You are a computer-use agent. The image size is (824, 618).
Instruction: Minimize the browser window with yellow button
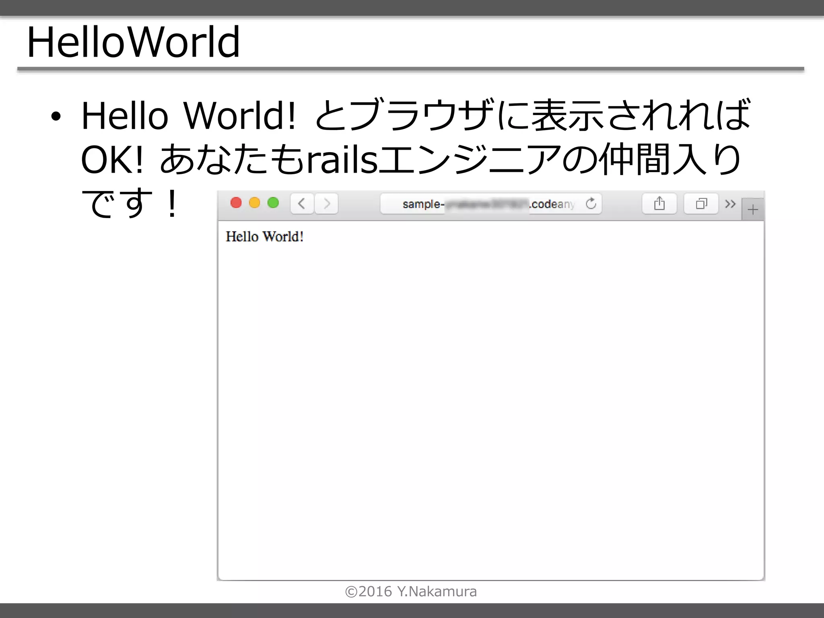coord(254,203)
